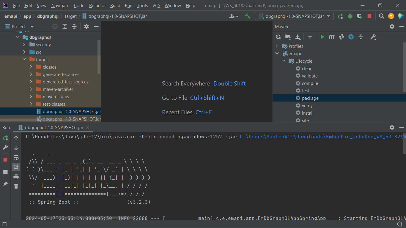Open the Project view dropdown
Viewport: 406px width, 228px height.
click(32, 27)
